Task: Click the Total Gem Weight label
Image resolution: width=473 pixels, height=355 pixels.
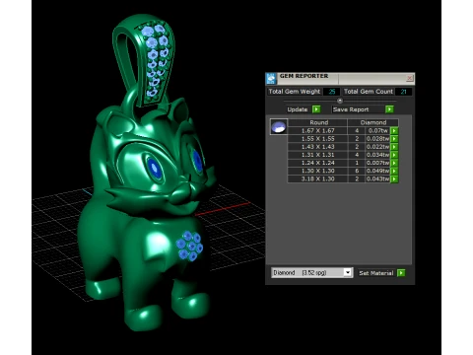Action: (x=295, y=92)
